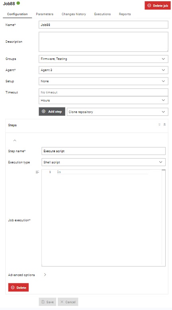Click the red Delete job button

pos(158,6)
